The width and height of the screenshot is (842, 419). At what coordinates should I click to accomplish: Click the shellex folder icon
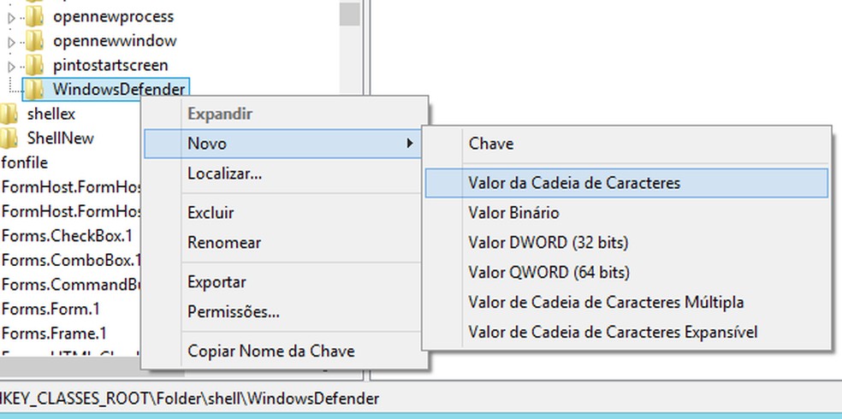pyautogui.click(x=9, y=114)
